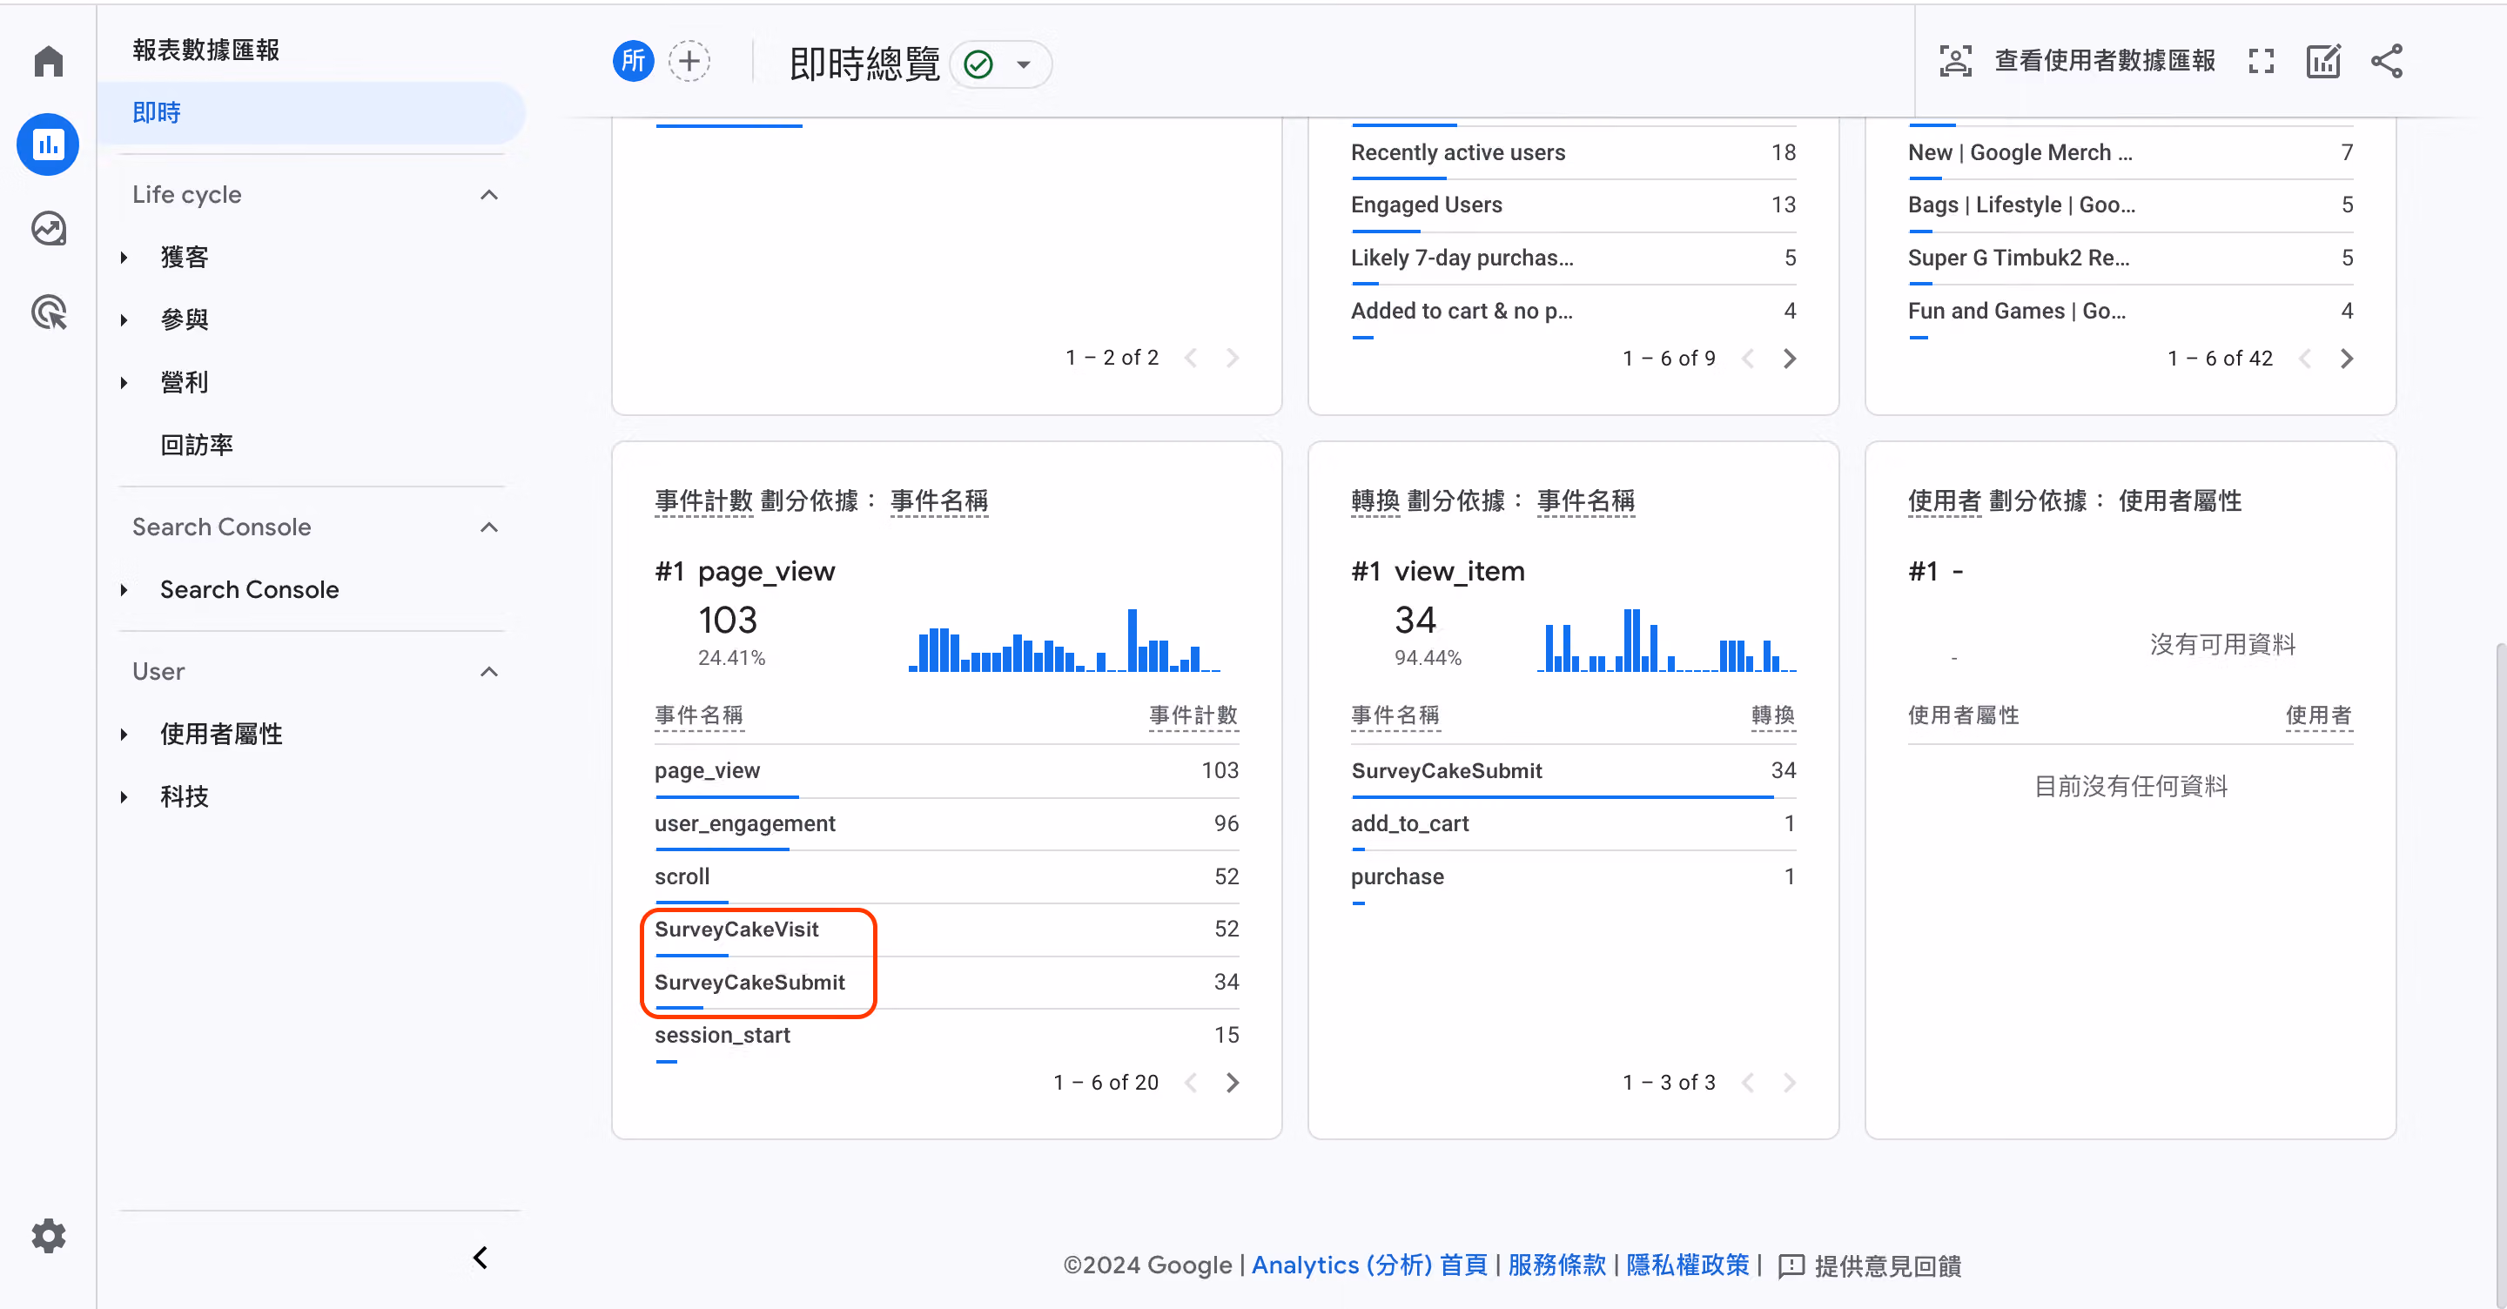The image size is (2507, 1309).
Task: Previous page of event count table
Action: 1190,1082
